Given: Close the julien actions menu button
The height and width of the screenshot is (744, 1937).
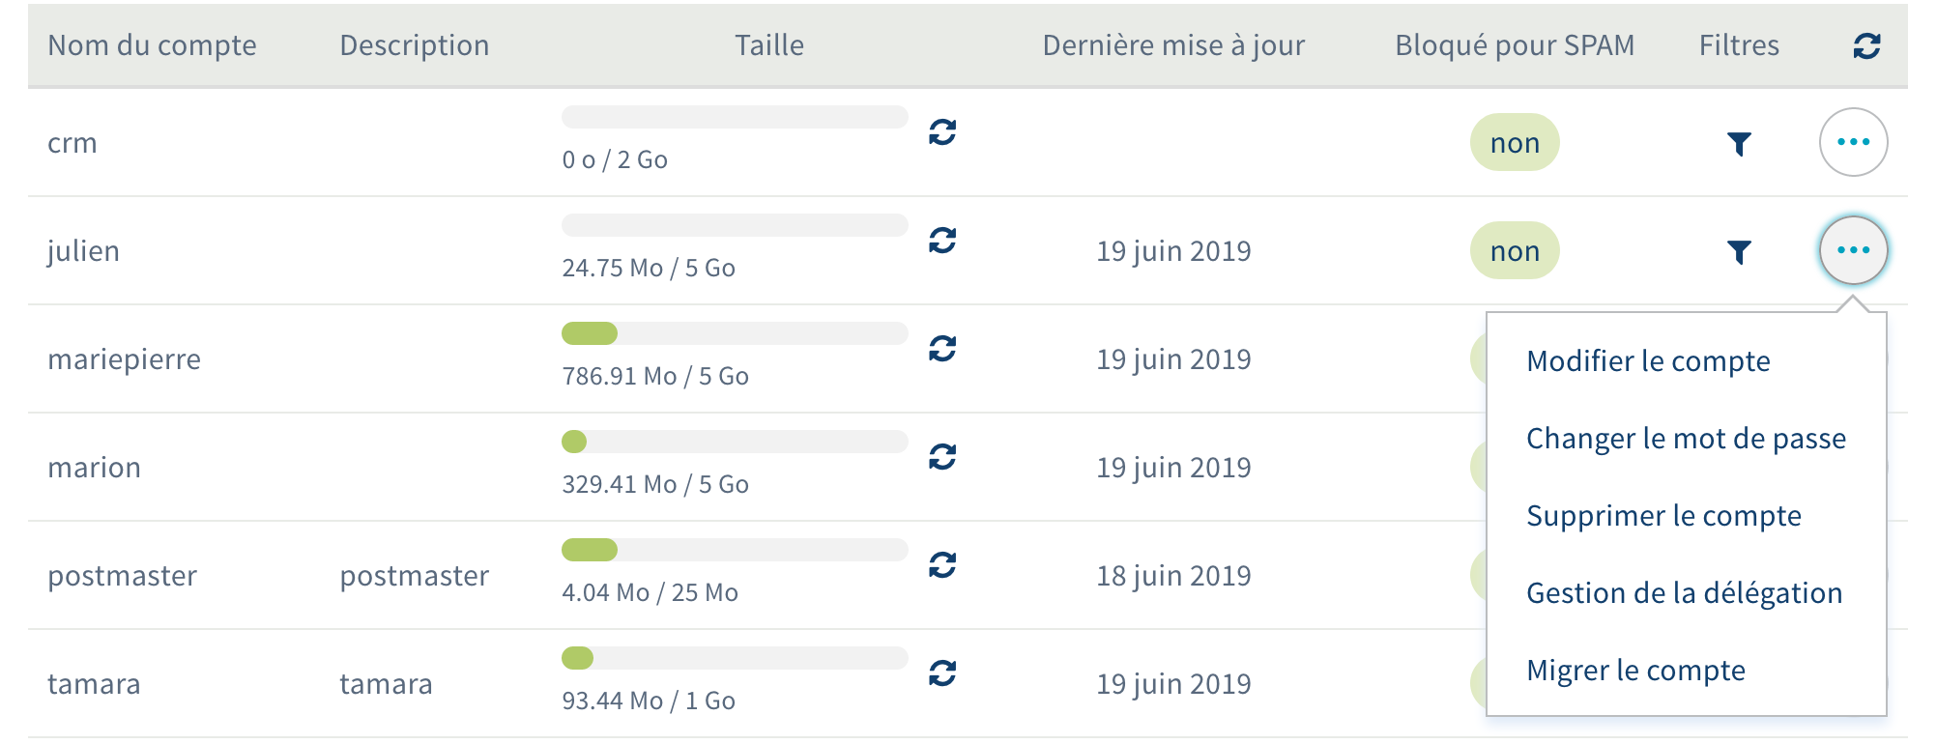Looking at the screenshot, I should [1853, 250].
